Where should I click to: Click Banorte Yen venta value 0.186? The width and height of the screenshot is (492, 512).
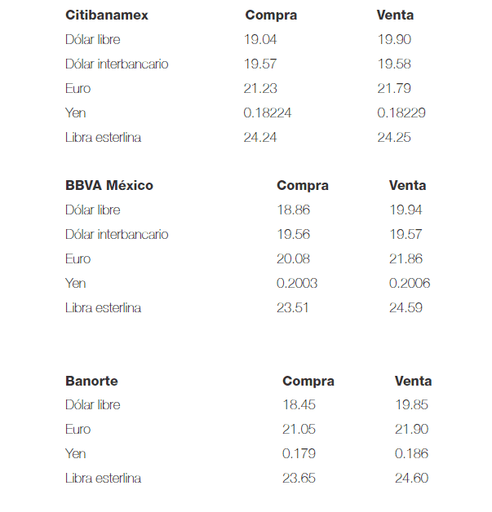click(410, 453)
